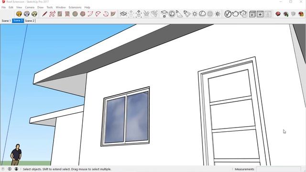Create a V-Ray IES Light

[187, 14]
